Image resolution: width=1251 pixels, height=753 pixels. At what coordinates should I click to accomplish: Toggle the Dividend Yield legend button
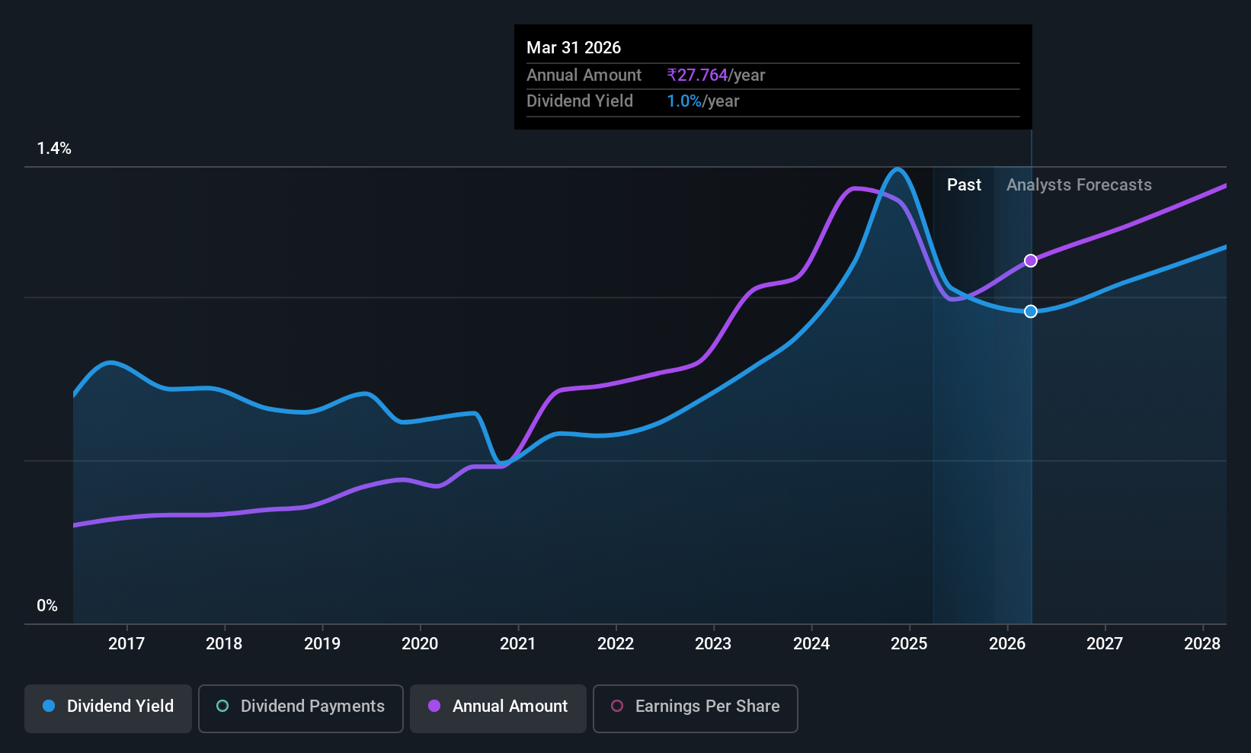(x=107, y=708)
